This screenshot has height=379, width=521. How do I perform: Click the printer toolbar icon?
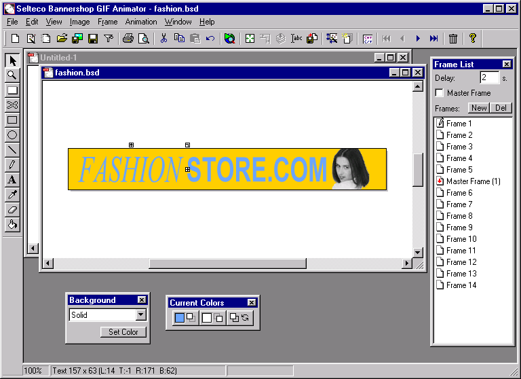pyautogui.click(x=128, y=39)
